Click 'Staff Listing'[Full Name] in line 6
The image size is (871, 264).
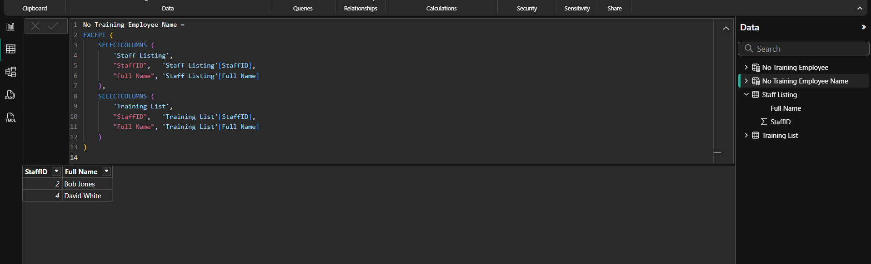coord(211,76)
